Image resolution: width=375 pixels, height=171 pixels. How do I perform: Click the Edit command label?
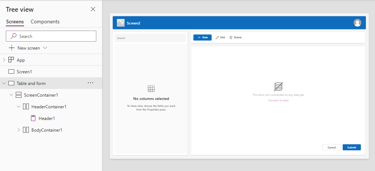pos(223,38)
